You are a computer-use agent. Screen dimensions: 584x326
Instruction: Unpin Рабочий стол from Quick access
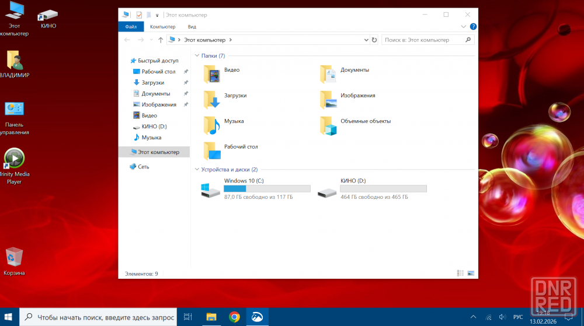coord(186,72)
